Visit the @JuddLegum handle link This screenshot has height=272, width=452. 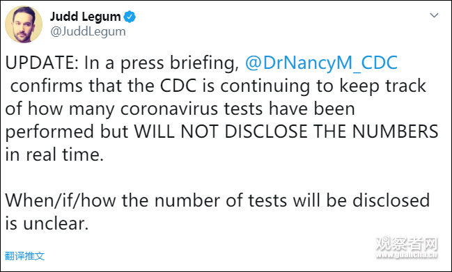(x=88, y=31)
